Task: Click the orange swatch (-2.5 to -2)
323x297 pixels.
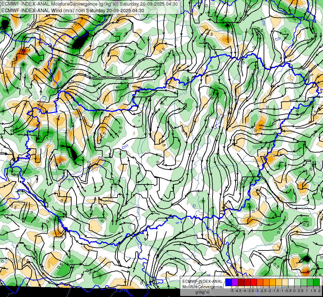Action: tap(266, 282)
